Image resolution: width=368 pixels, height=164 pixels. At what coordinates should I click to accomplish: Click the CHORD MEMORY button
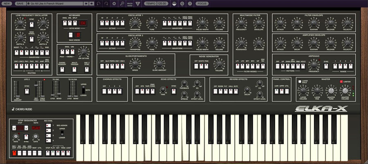62,69
